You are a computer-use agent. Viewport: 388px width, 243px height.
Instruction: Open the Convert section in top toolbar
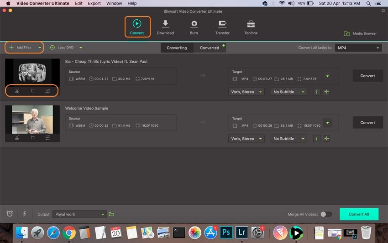click(x=137, y=27)
